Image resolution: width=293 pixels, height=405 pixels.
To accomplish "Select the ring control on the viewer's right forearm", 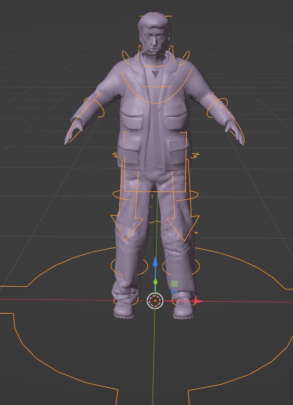I will coord(218,108).
